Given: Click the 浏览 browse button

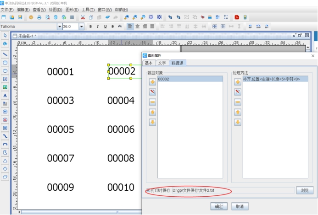Looking at the screenshot, I should (304, 190).
